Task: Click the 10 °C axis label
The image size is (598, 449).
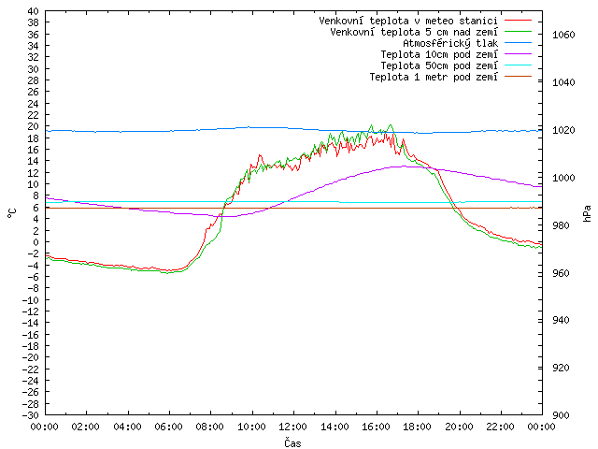Action: coord(34,184)
